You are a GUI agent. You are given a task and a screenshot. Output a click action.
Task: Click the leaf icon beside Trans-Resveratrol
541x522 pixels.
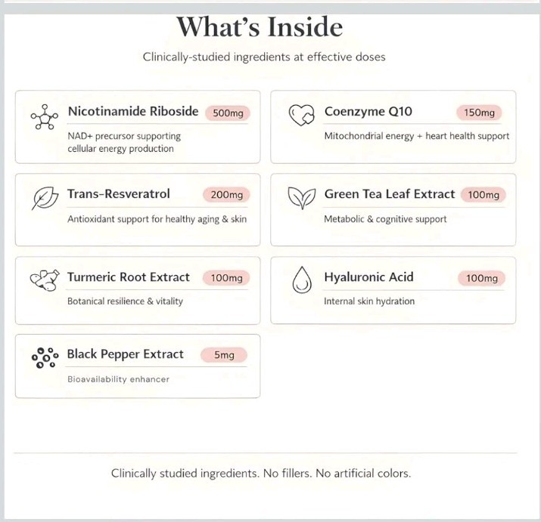45,198
